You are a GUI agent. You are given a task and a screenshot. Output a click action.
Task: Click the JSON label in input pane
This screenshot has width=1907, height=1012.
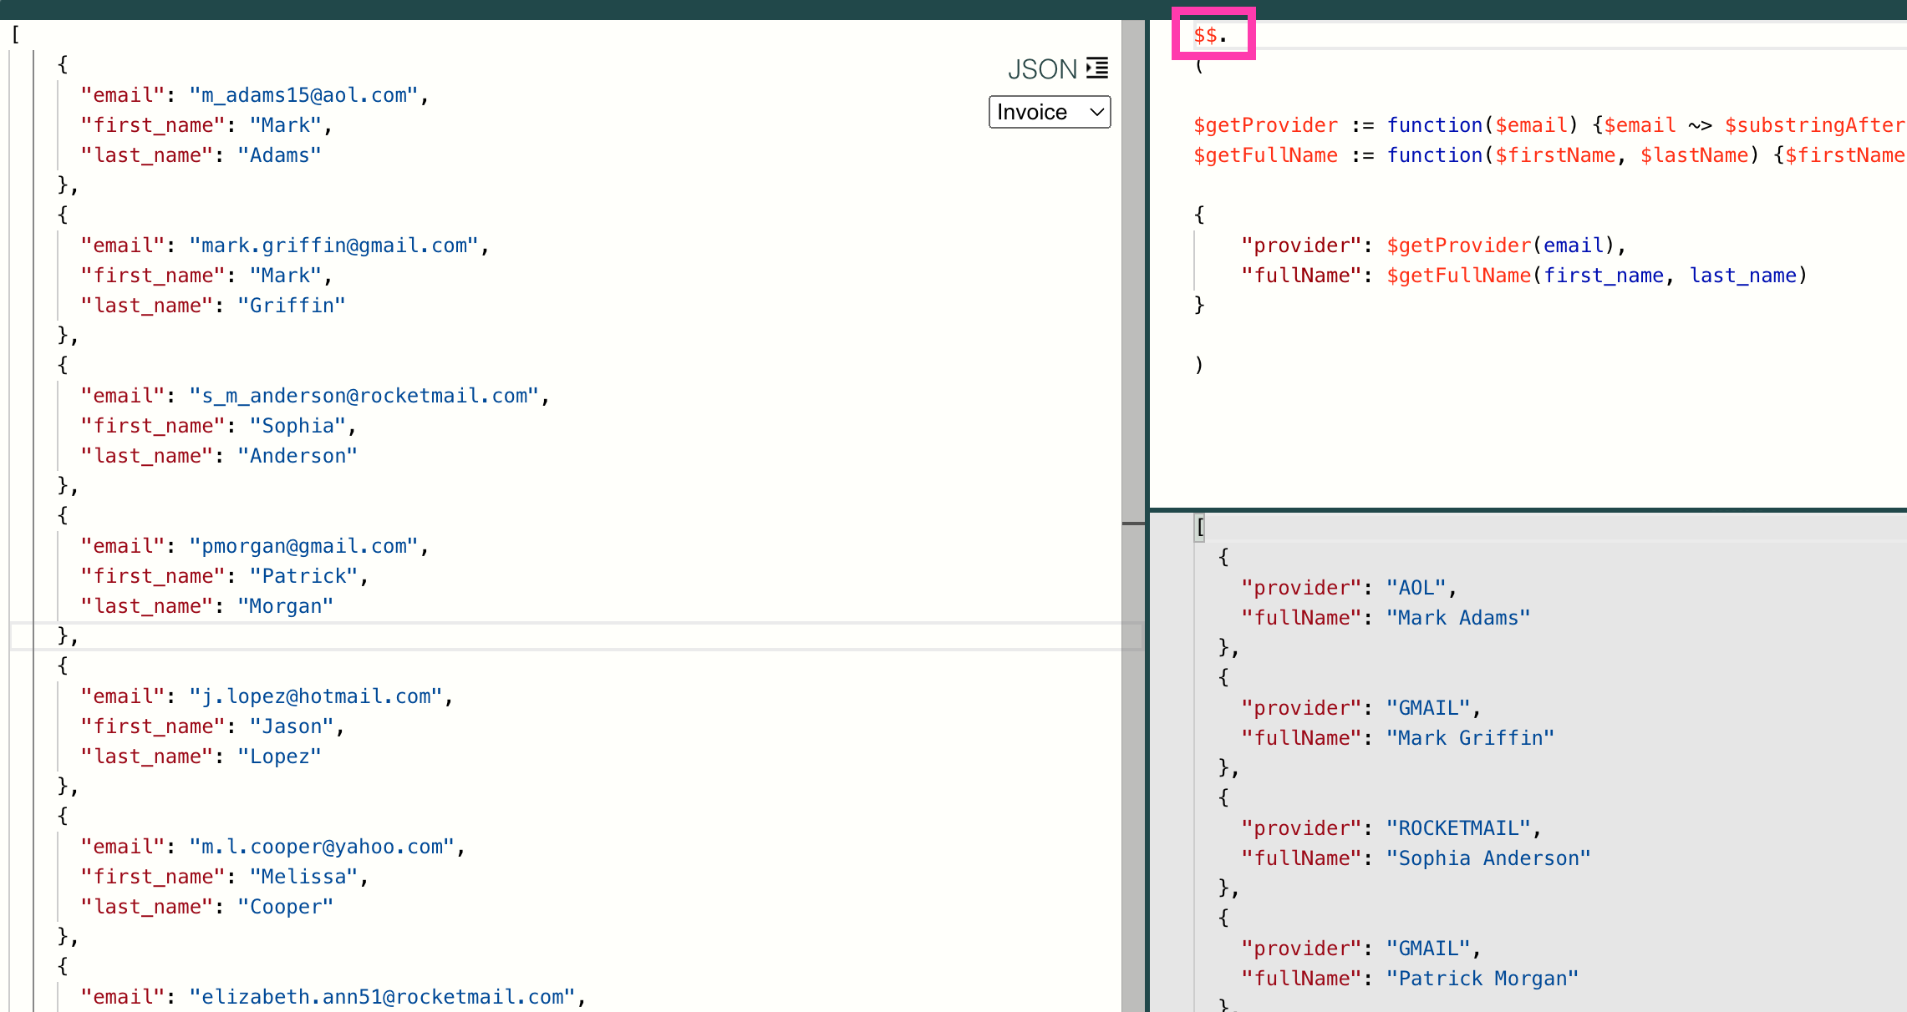point(1041,69)
